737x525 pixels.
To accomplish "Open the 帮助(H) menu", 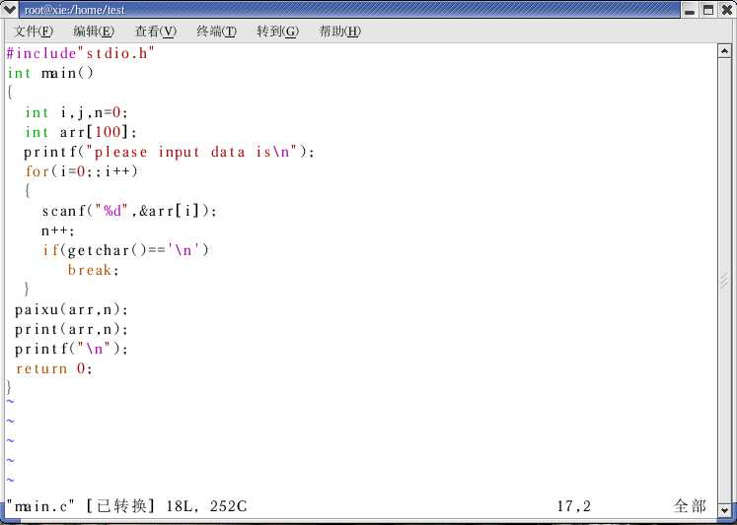I will [x=339, y=32].
